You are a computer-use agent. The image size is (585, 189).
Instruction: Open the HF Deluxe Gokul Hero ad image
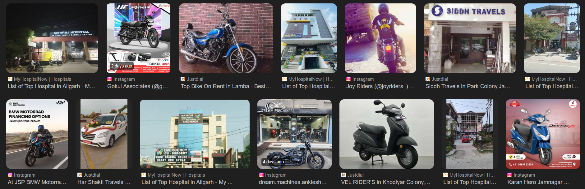point(139,38)
